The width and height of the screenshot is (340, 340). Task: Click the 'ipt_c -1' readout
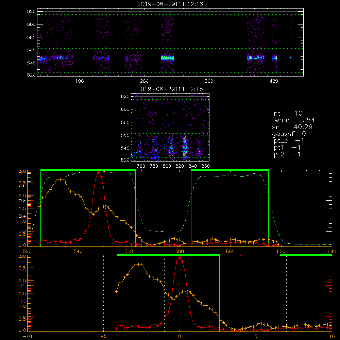(x=288, y=141)
